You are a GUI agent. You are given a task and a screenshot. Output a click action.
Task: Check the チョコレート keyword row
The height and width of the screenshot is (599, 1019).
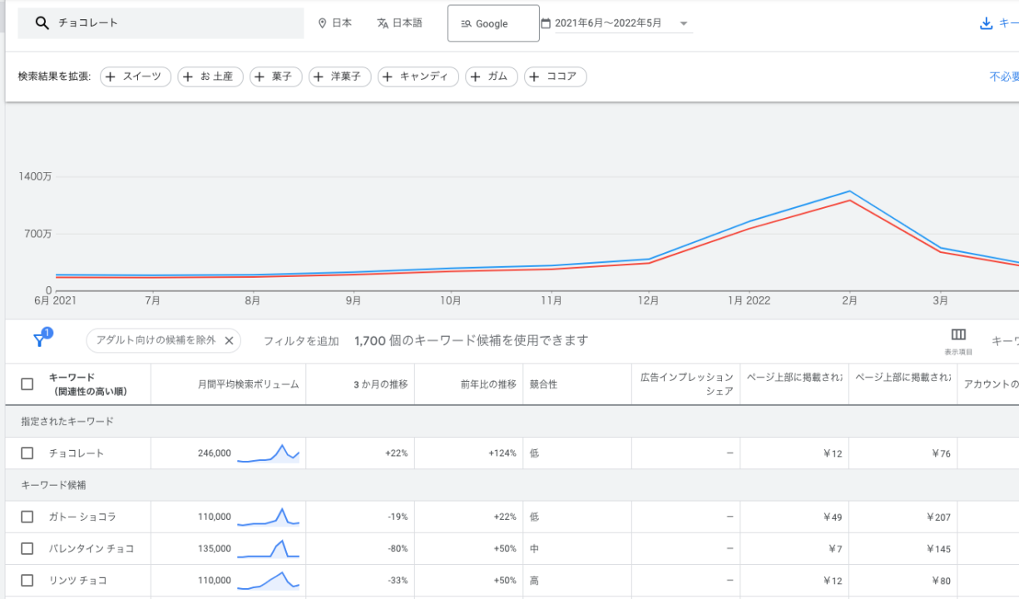(x=27, y=453)
